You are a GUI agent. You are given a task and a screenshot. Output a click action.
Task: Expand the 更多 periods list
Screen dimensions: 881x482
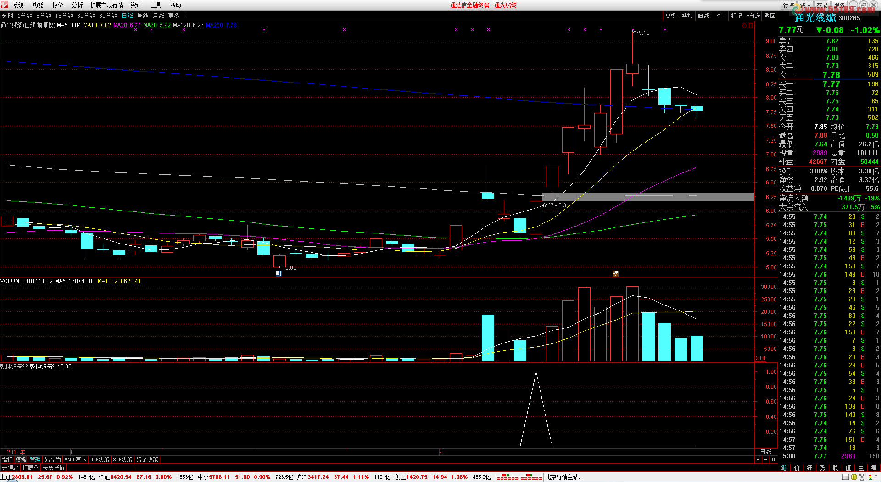click(177, 16)
